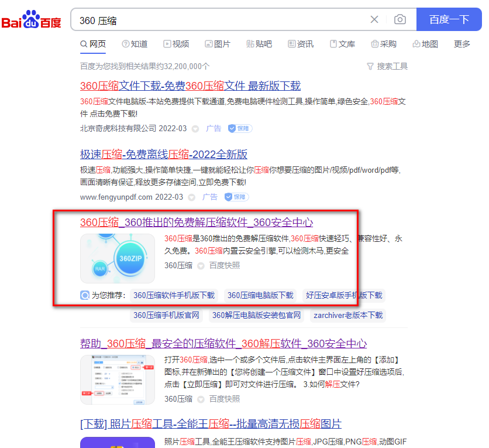
Task: Expand dropdown arrow beside 北京奇虎科技有限公司 2022-03
Action: (195, 129)
